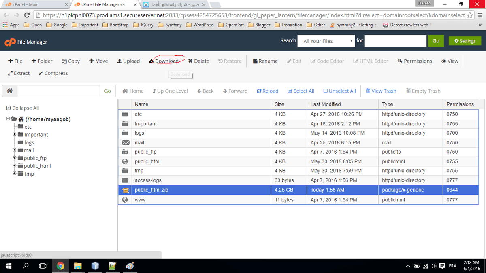Viewport: 486px width, 273px height.
Task: Click the public_ftp folder icon in the list
Action: point(126,152)
